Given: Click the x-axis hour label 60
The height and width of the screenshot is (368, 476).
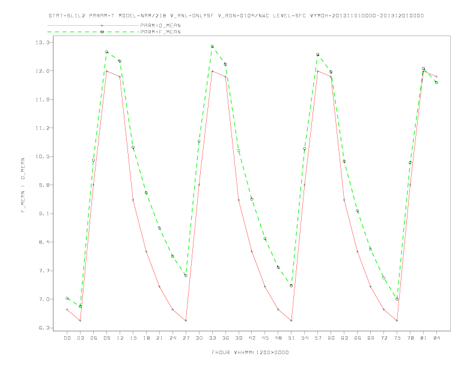Looking at the screenshot, I should click(x=331, y=338).
